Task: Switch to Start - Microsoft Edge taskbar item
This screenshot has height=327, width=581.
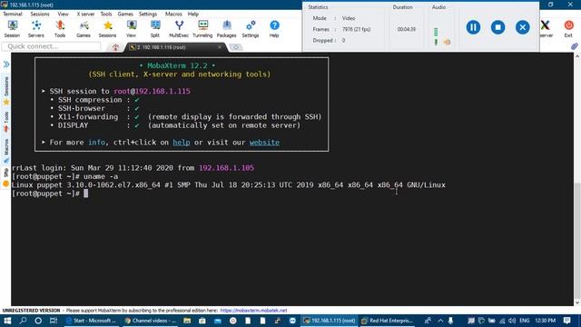Action: [91, 321]
